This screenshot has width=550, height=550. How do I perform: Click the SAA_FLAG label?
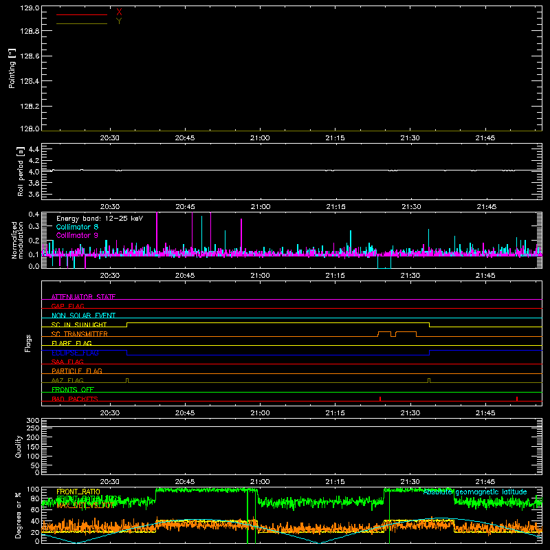(x=67, y=362)
